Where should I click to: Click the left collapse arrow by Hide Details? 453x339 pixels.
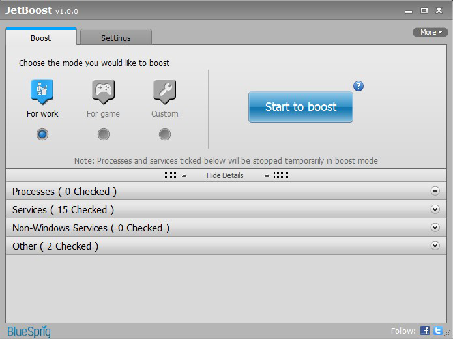pyautogui.click(x=184, y=176)
